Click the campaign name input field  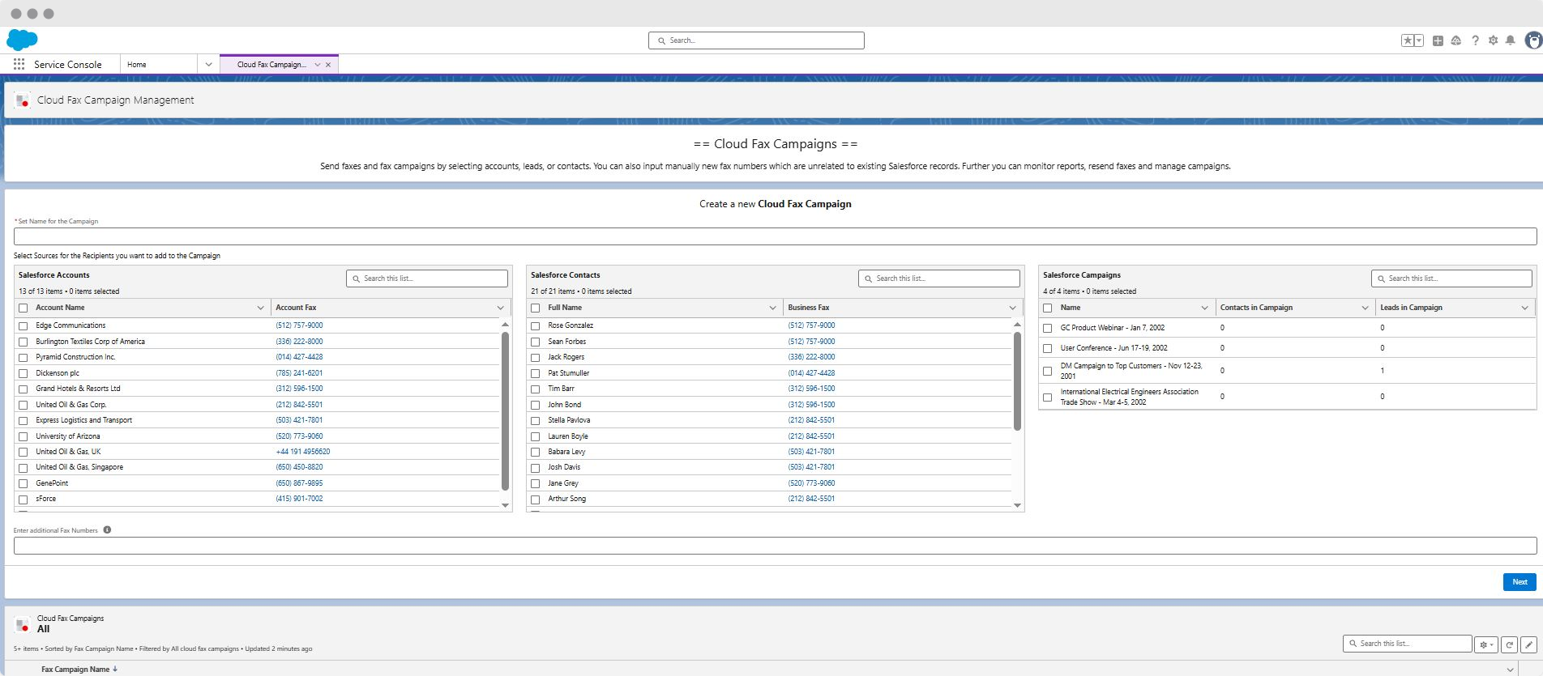[x=775, y=236]
